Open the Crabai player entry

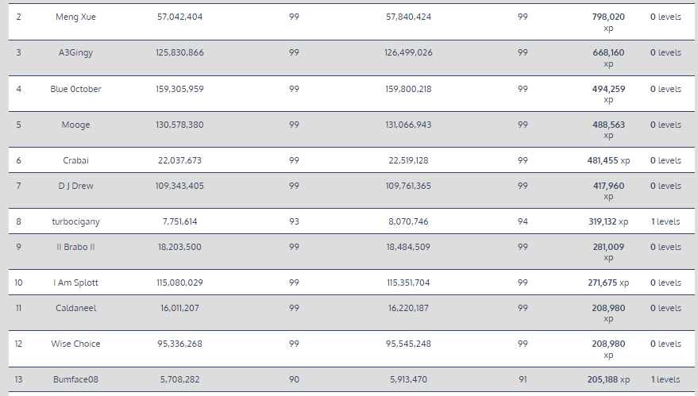coord(75,160)
